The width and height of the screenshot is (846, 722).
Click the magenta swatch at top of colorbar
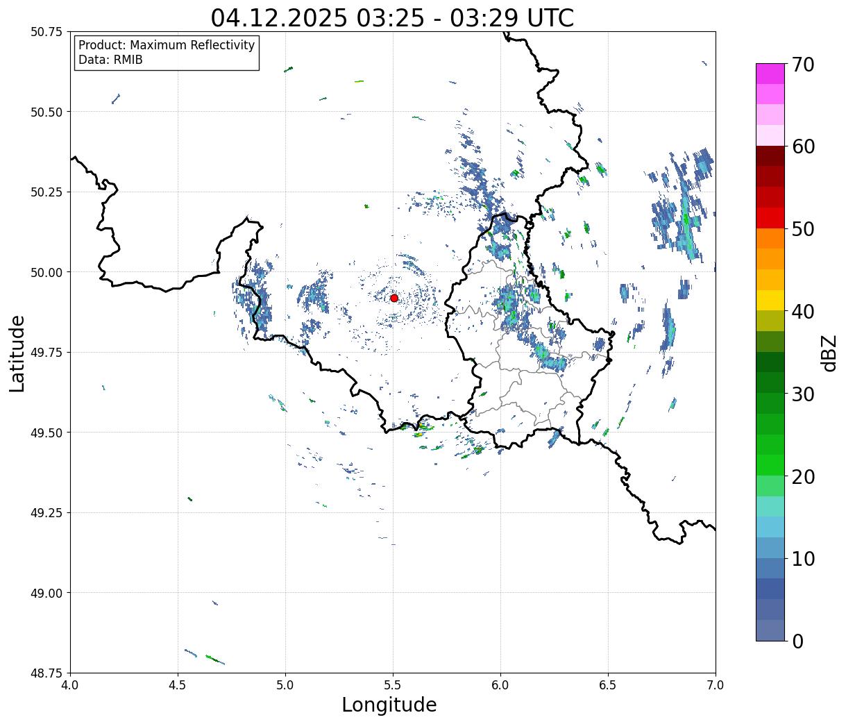(x=770, y=74)
